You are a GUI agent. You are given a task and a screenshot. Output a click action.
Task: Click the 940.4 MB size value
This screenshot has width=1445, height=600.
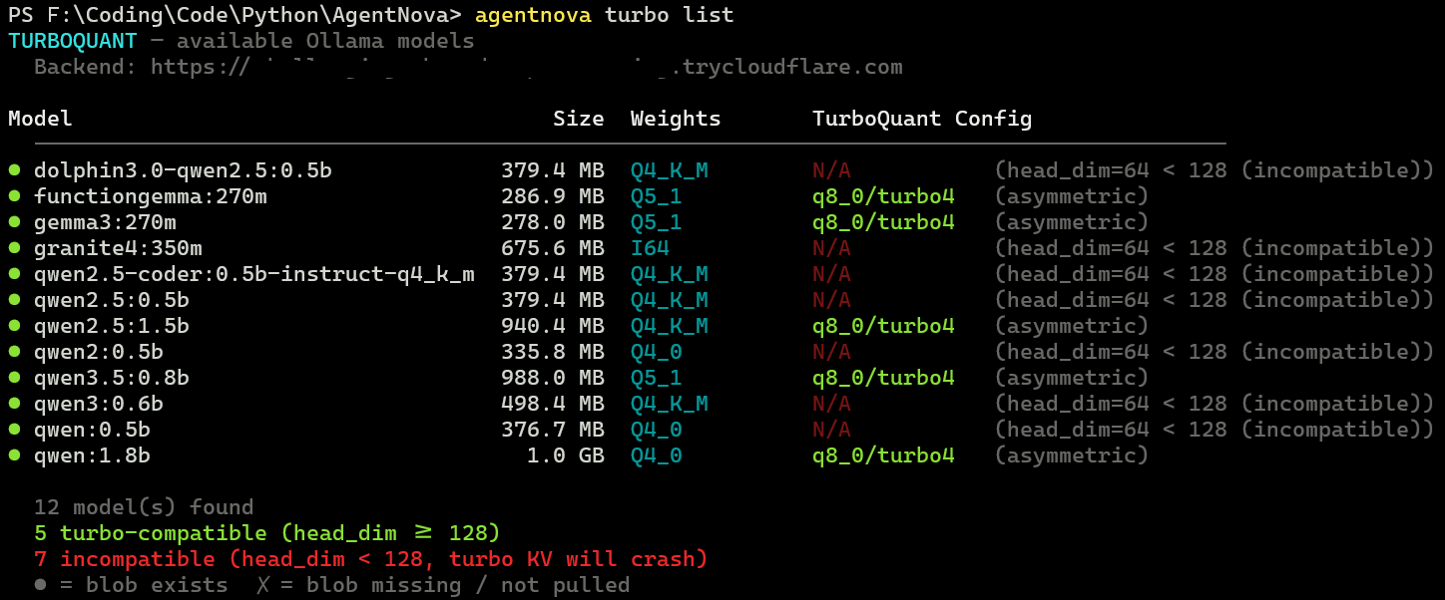[553, 326]
